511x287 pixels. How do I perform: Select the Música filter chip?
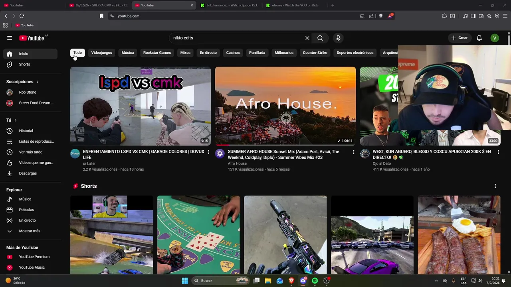tap(128, 53)
